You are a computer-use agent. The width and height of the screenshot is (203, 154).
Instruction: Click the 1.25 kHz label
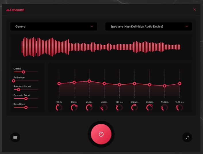point(119,102)
